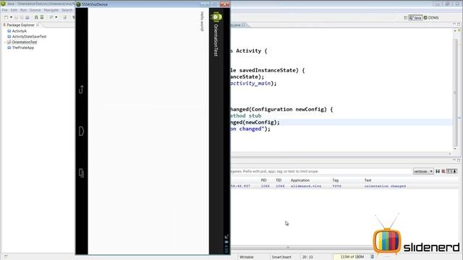Click the Android Virtual Device Manager icon
463x260 pixels.
42,17
